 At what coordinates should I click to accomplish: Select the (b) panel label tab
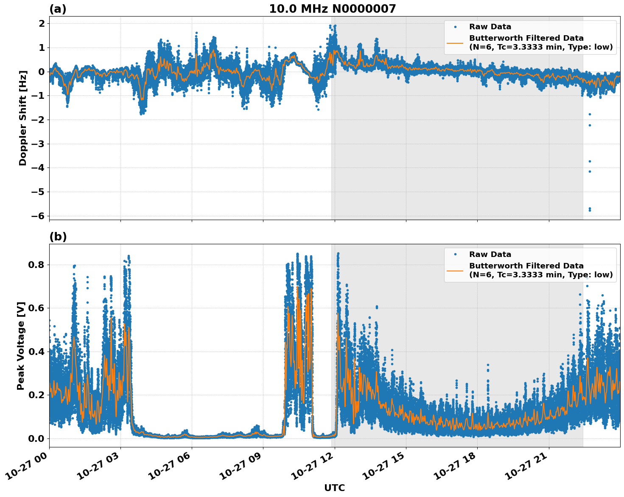[x=58, y=237]
